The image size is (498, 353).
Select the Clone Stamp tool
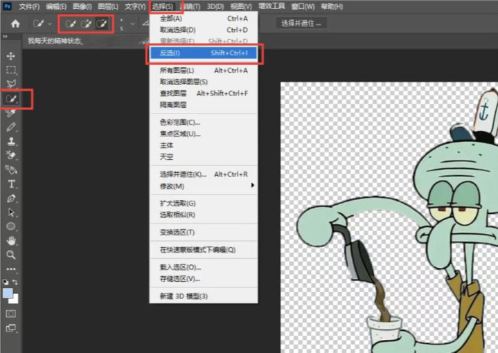[x=11, y=141]
